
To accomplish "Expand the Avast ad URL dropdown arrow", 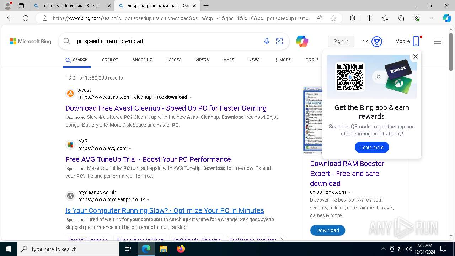I will [x=191, y=97].
